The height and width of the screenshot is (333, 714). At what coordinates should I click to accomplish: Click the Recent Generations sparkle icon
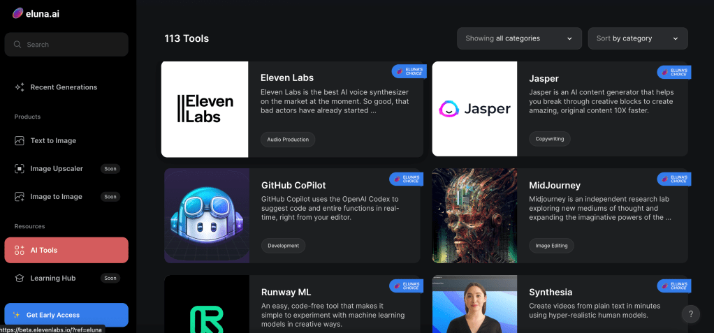click(19, 87)
